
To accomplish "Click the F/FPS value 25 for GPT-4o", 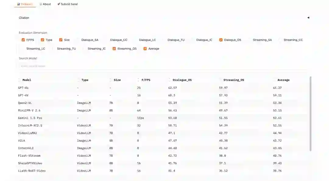I will click(139, 88).
